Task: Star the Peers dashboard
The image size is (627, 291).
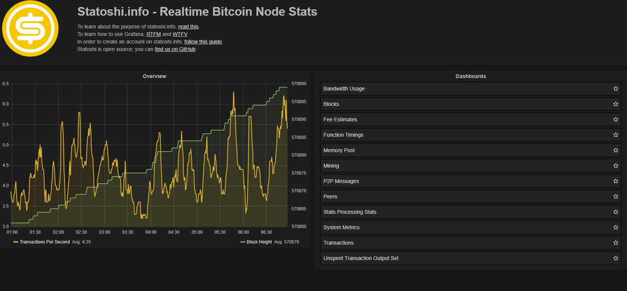Action: coord(616,196)
